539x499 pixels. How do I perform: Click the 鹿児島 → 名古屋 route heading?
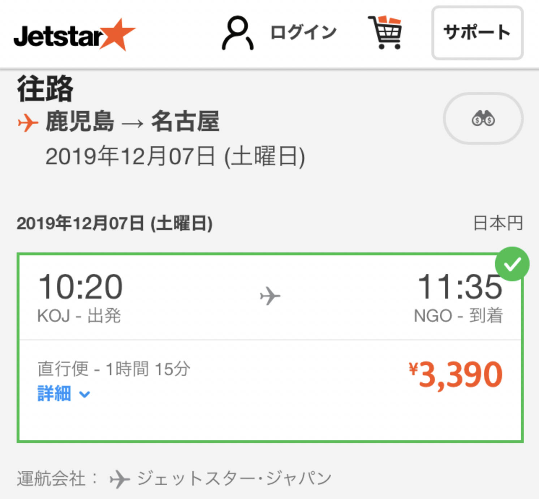pos(132,122)
